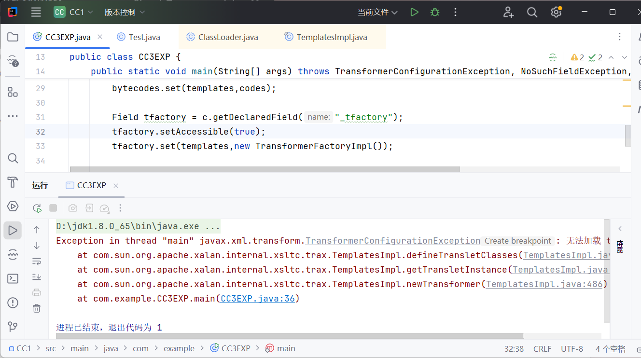Screen dimensions: 641x358
Task: Switch to the TemplatesImpl.java editor tab
Action: click(x=331, y=37)
